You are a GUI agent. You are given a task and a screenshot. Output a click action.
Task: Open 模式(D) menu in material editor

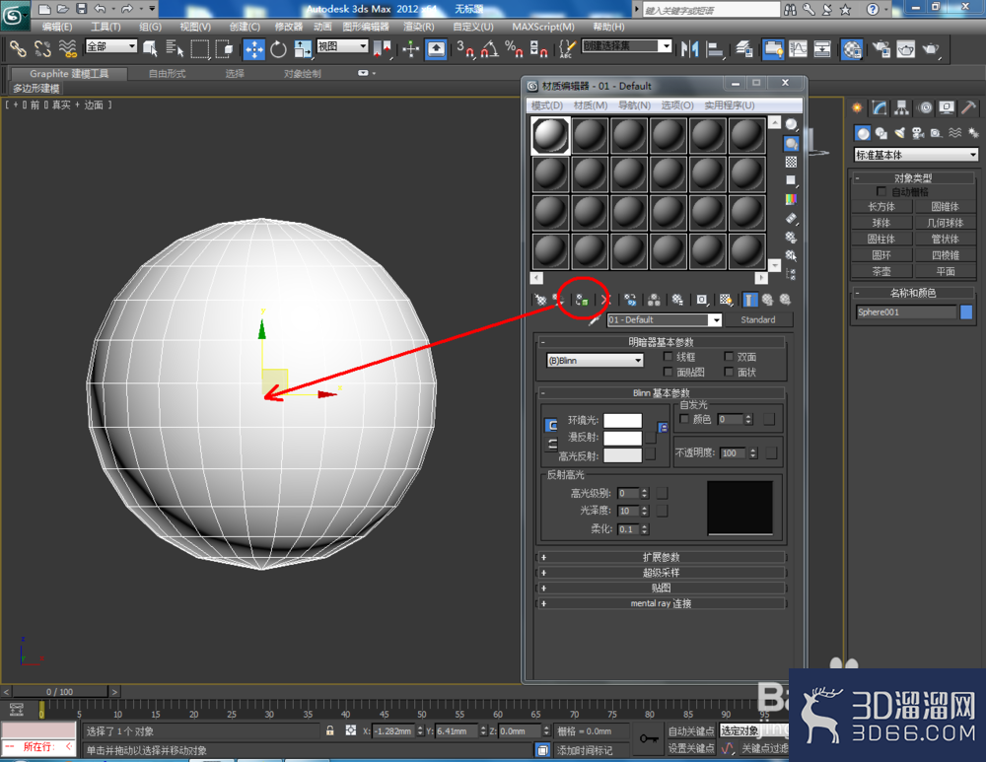pyautogui.click(x=547, y=105)
